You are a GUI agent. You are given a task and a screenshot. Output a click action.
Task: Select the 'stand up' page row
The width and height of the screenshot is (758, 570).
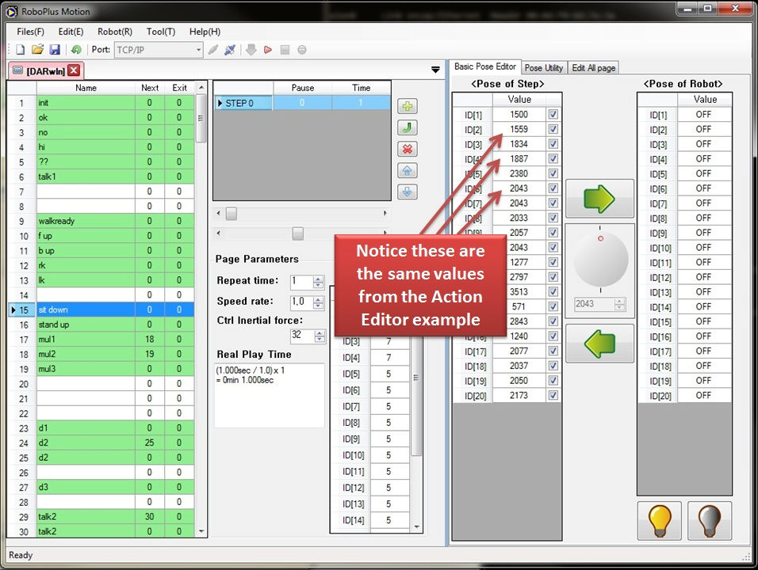click(101, 325)
